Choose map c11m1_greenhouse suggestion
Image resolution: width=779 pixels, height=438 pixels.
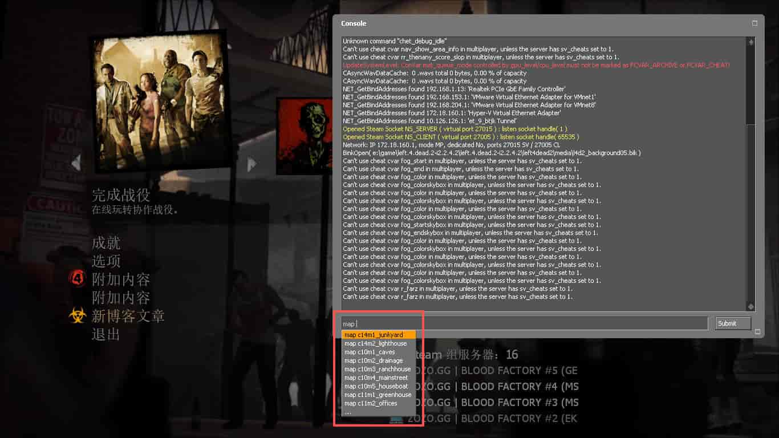click(x=379, y=395)
